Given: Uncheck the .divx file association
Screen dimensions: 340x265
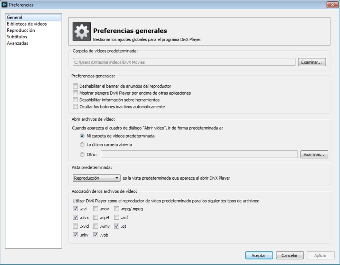Looking at the screenshot, I should tap(75, 217).
